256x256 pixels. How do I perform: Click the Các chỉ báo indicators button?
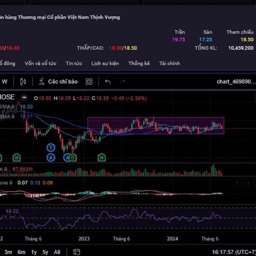(63, 81)
